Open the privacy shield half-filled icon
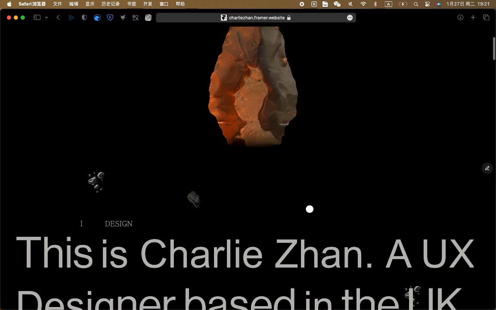 [84, 18]
